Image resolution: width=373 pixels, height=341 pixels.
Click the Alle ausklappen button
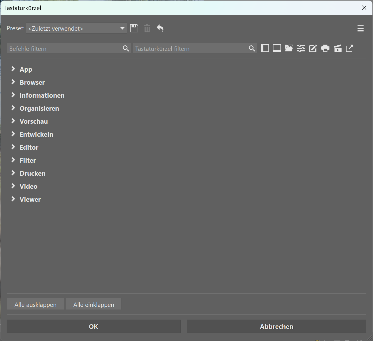coord(35,305)
